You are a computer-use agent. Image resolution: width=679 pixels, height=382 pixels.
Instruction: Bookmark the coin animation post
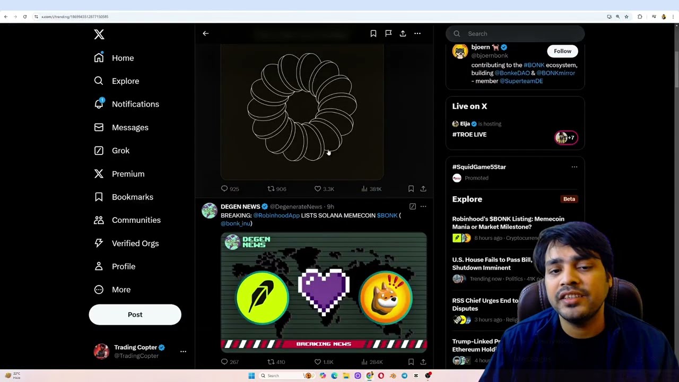[411, 189]
